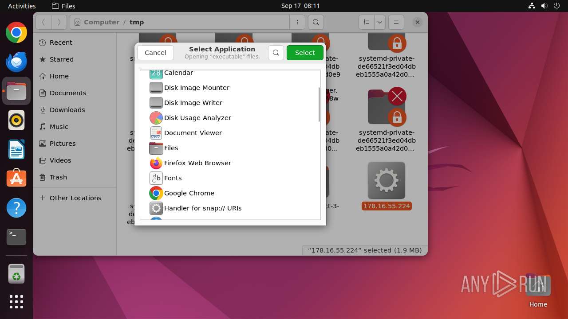Confirm with the green Select button

[x=305, y=53]
